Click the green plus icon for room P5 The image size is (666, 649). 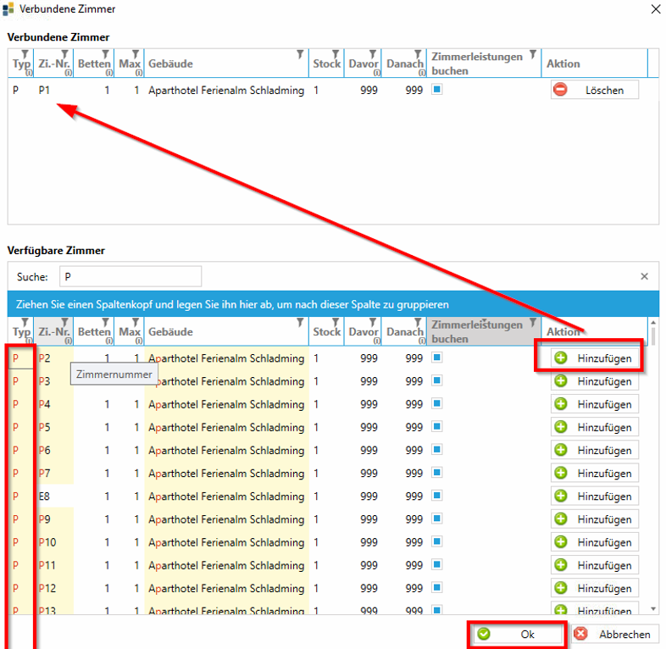click(561, 427)
